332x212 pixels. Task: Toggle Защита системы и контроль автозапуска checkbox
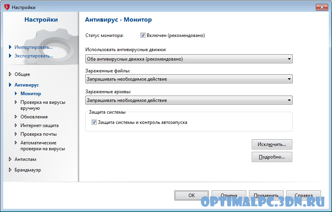tap(94, 122)
